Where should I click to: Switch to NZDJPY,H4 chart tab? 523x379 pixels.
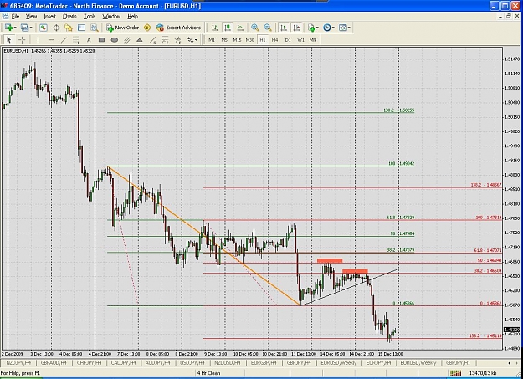18,362
